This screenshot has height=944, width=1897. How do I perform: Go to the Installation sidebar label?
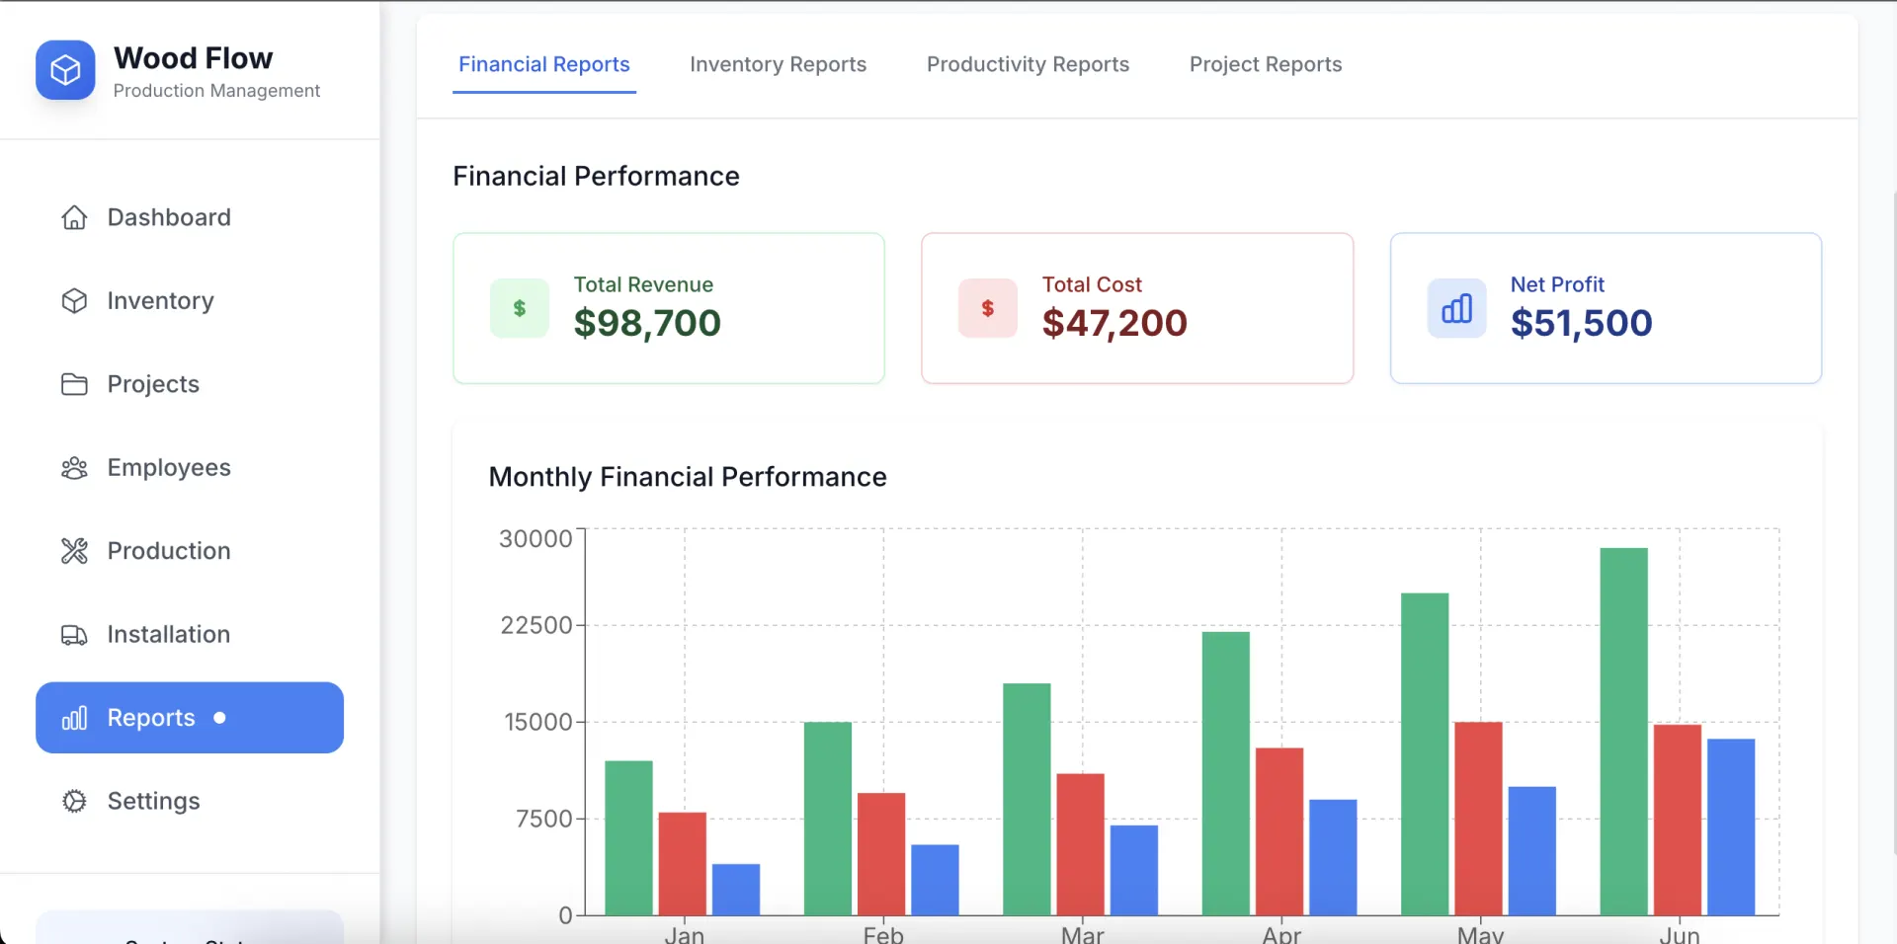[169, 635]
